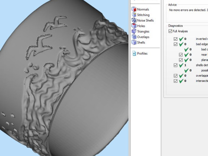Click the Advice group label
Image resolution: width=208 pixels, height=156 pixels.
(172, 5)
